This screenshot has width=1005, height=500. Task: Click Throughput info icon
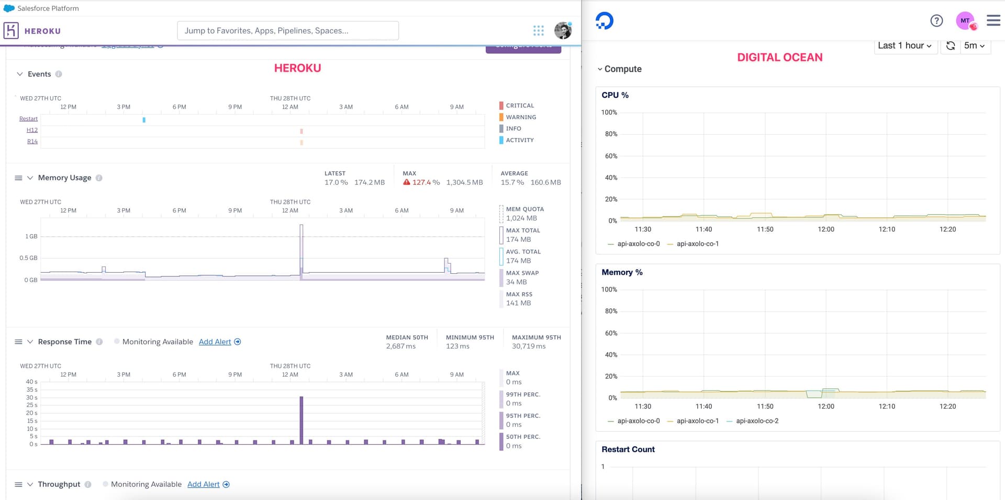coord(88,484)
